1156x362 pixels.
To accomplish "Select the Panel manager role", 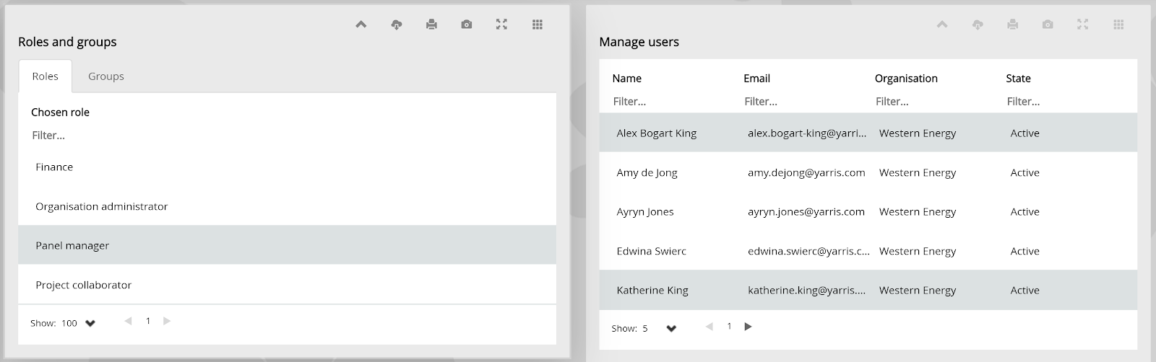I will pos(287,245).
